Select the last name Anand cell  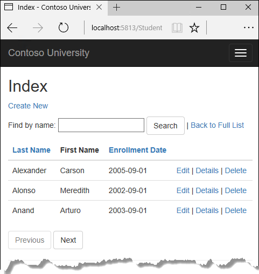23,210
